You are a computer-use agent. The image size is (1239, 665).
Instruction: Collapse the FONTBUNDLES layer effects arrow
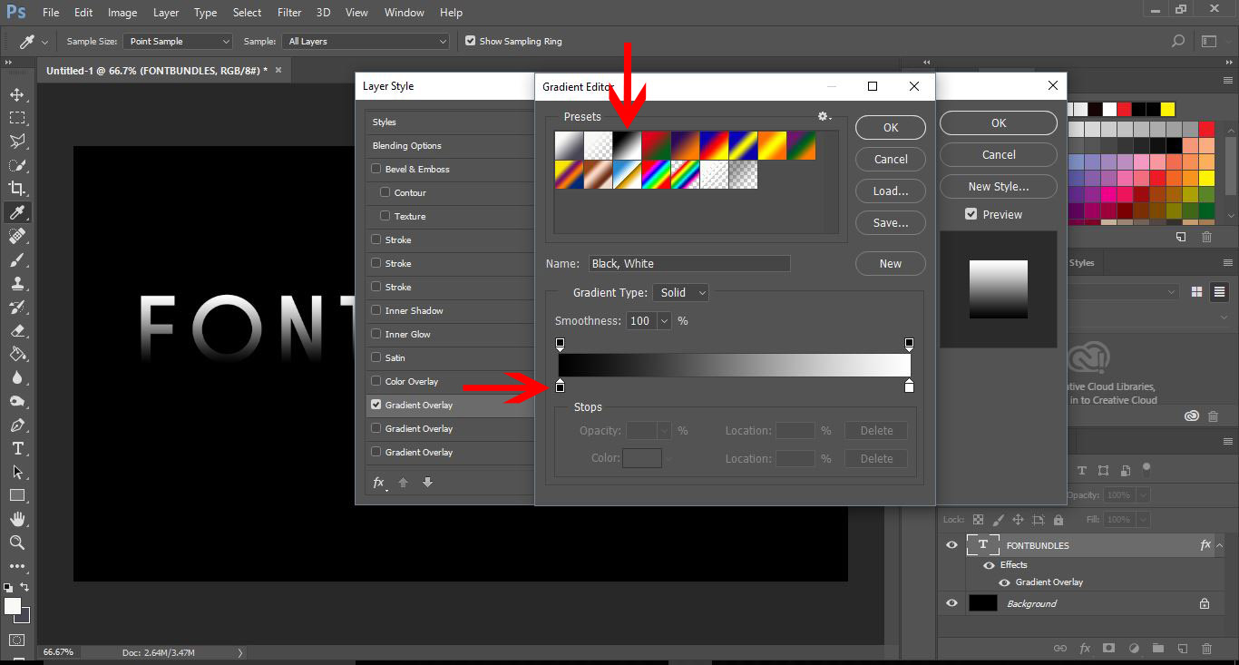coord(1220,545)
